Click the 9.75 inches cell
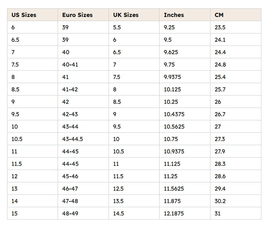Screen dimensions: 266x225 [x=185, y=65]
